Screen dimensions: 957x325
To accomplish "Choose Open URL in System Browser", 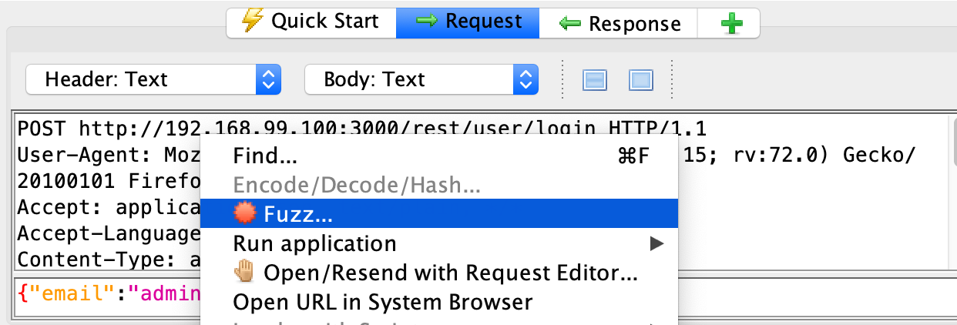I will tap(439, 302).
